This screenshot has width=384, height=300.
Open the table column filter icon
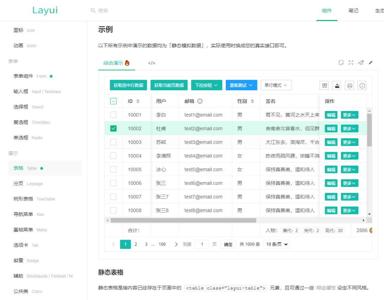pyautogui.click(x=324, y=85)
